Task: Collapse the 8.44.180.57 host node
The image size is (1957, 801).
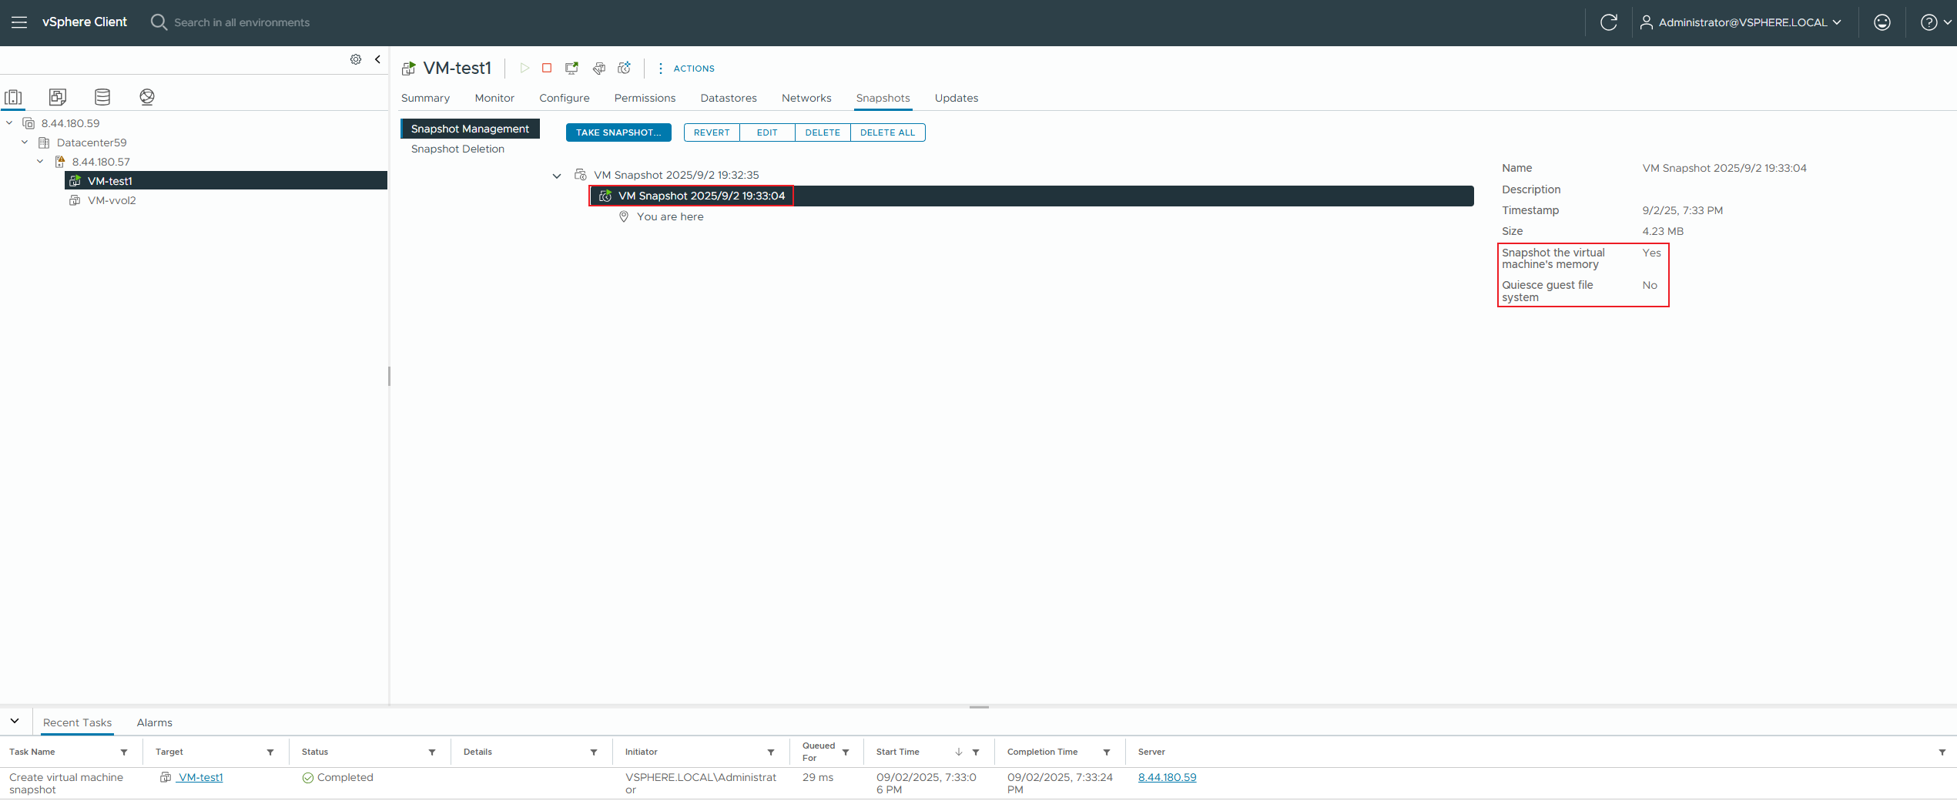Action: coord(40,162)
